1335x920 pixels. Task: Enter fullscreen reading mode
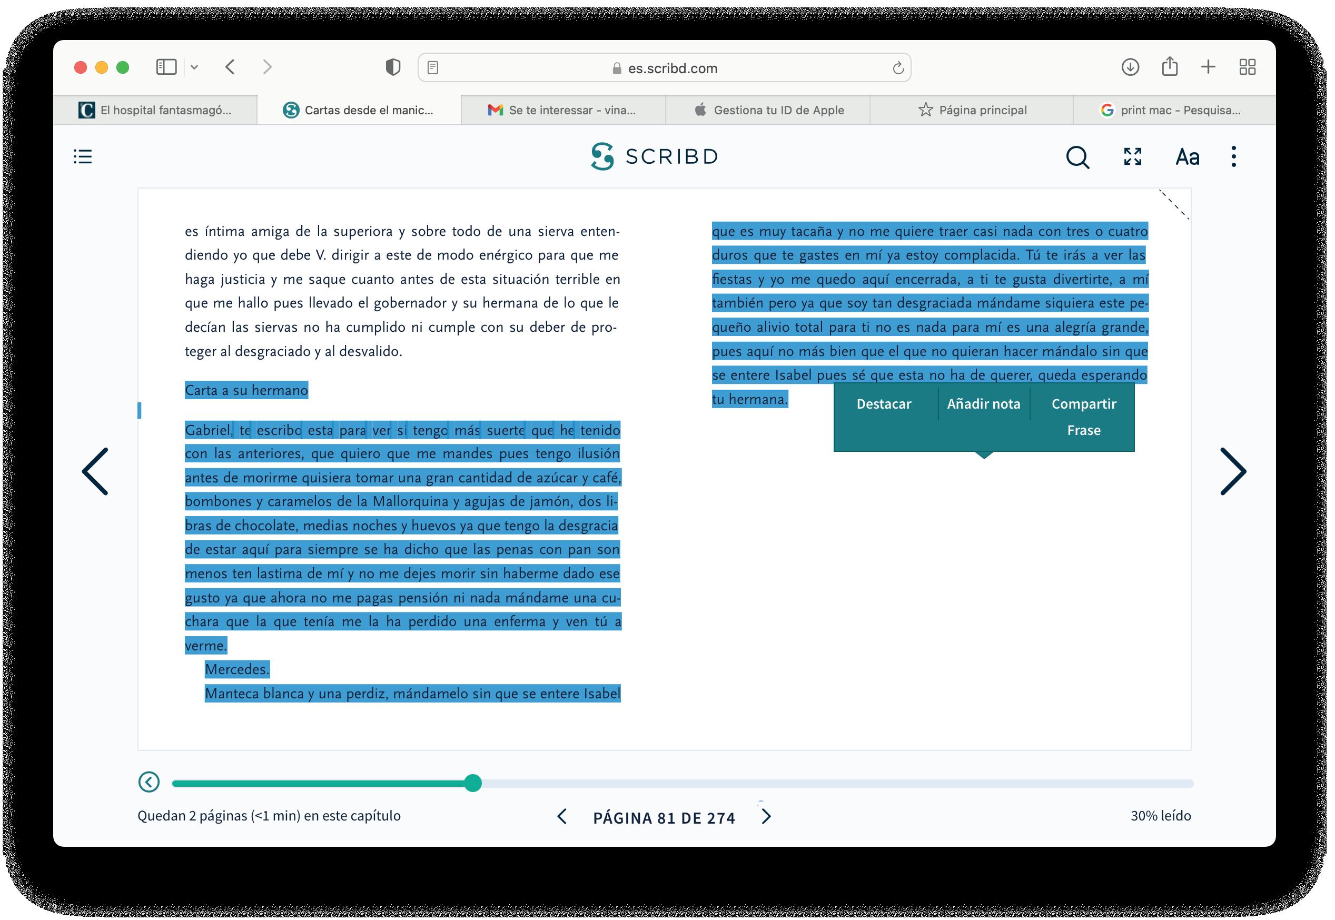pyautogui.click(x=1133, y=156)
